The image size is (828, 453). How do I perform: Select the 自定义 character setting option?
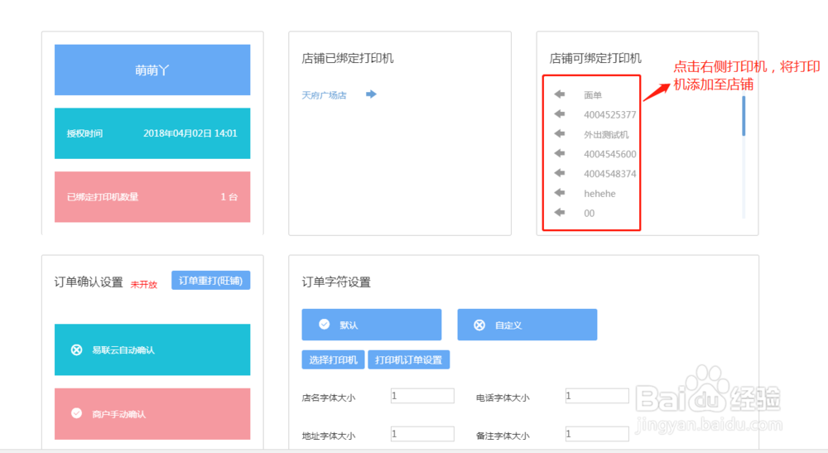[x=527, y=325]
